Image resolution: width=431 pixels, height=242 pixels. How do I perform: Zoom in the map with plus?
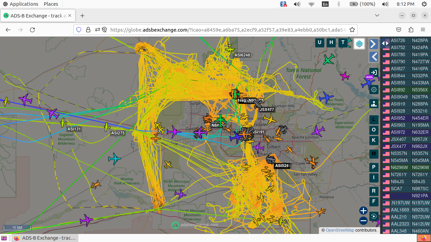tap(363, 211)
